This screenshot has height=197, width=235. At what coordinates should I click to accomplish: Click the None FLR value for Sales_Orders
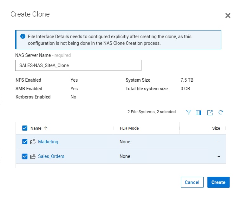[125, 156]
